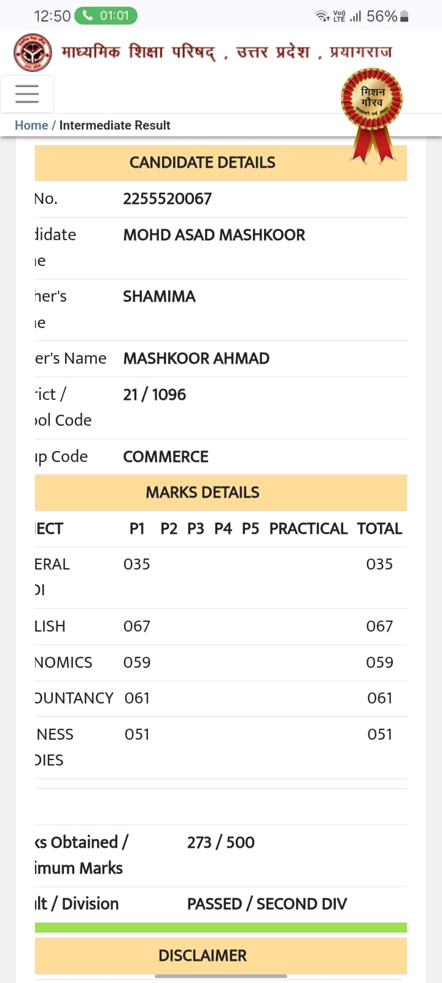Tap the VoLTE status icon
The height and width of the screenshot is (983, 442).
click(x=339, y=17)
